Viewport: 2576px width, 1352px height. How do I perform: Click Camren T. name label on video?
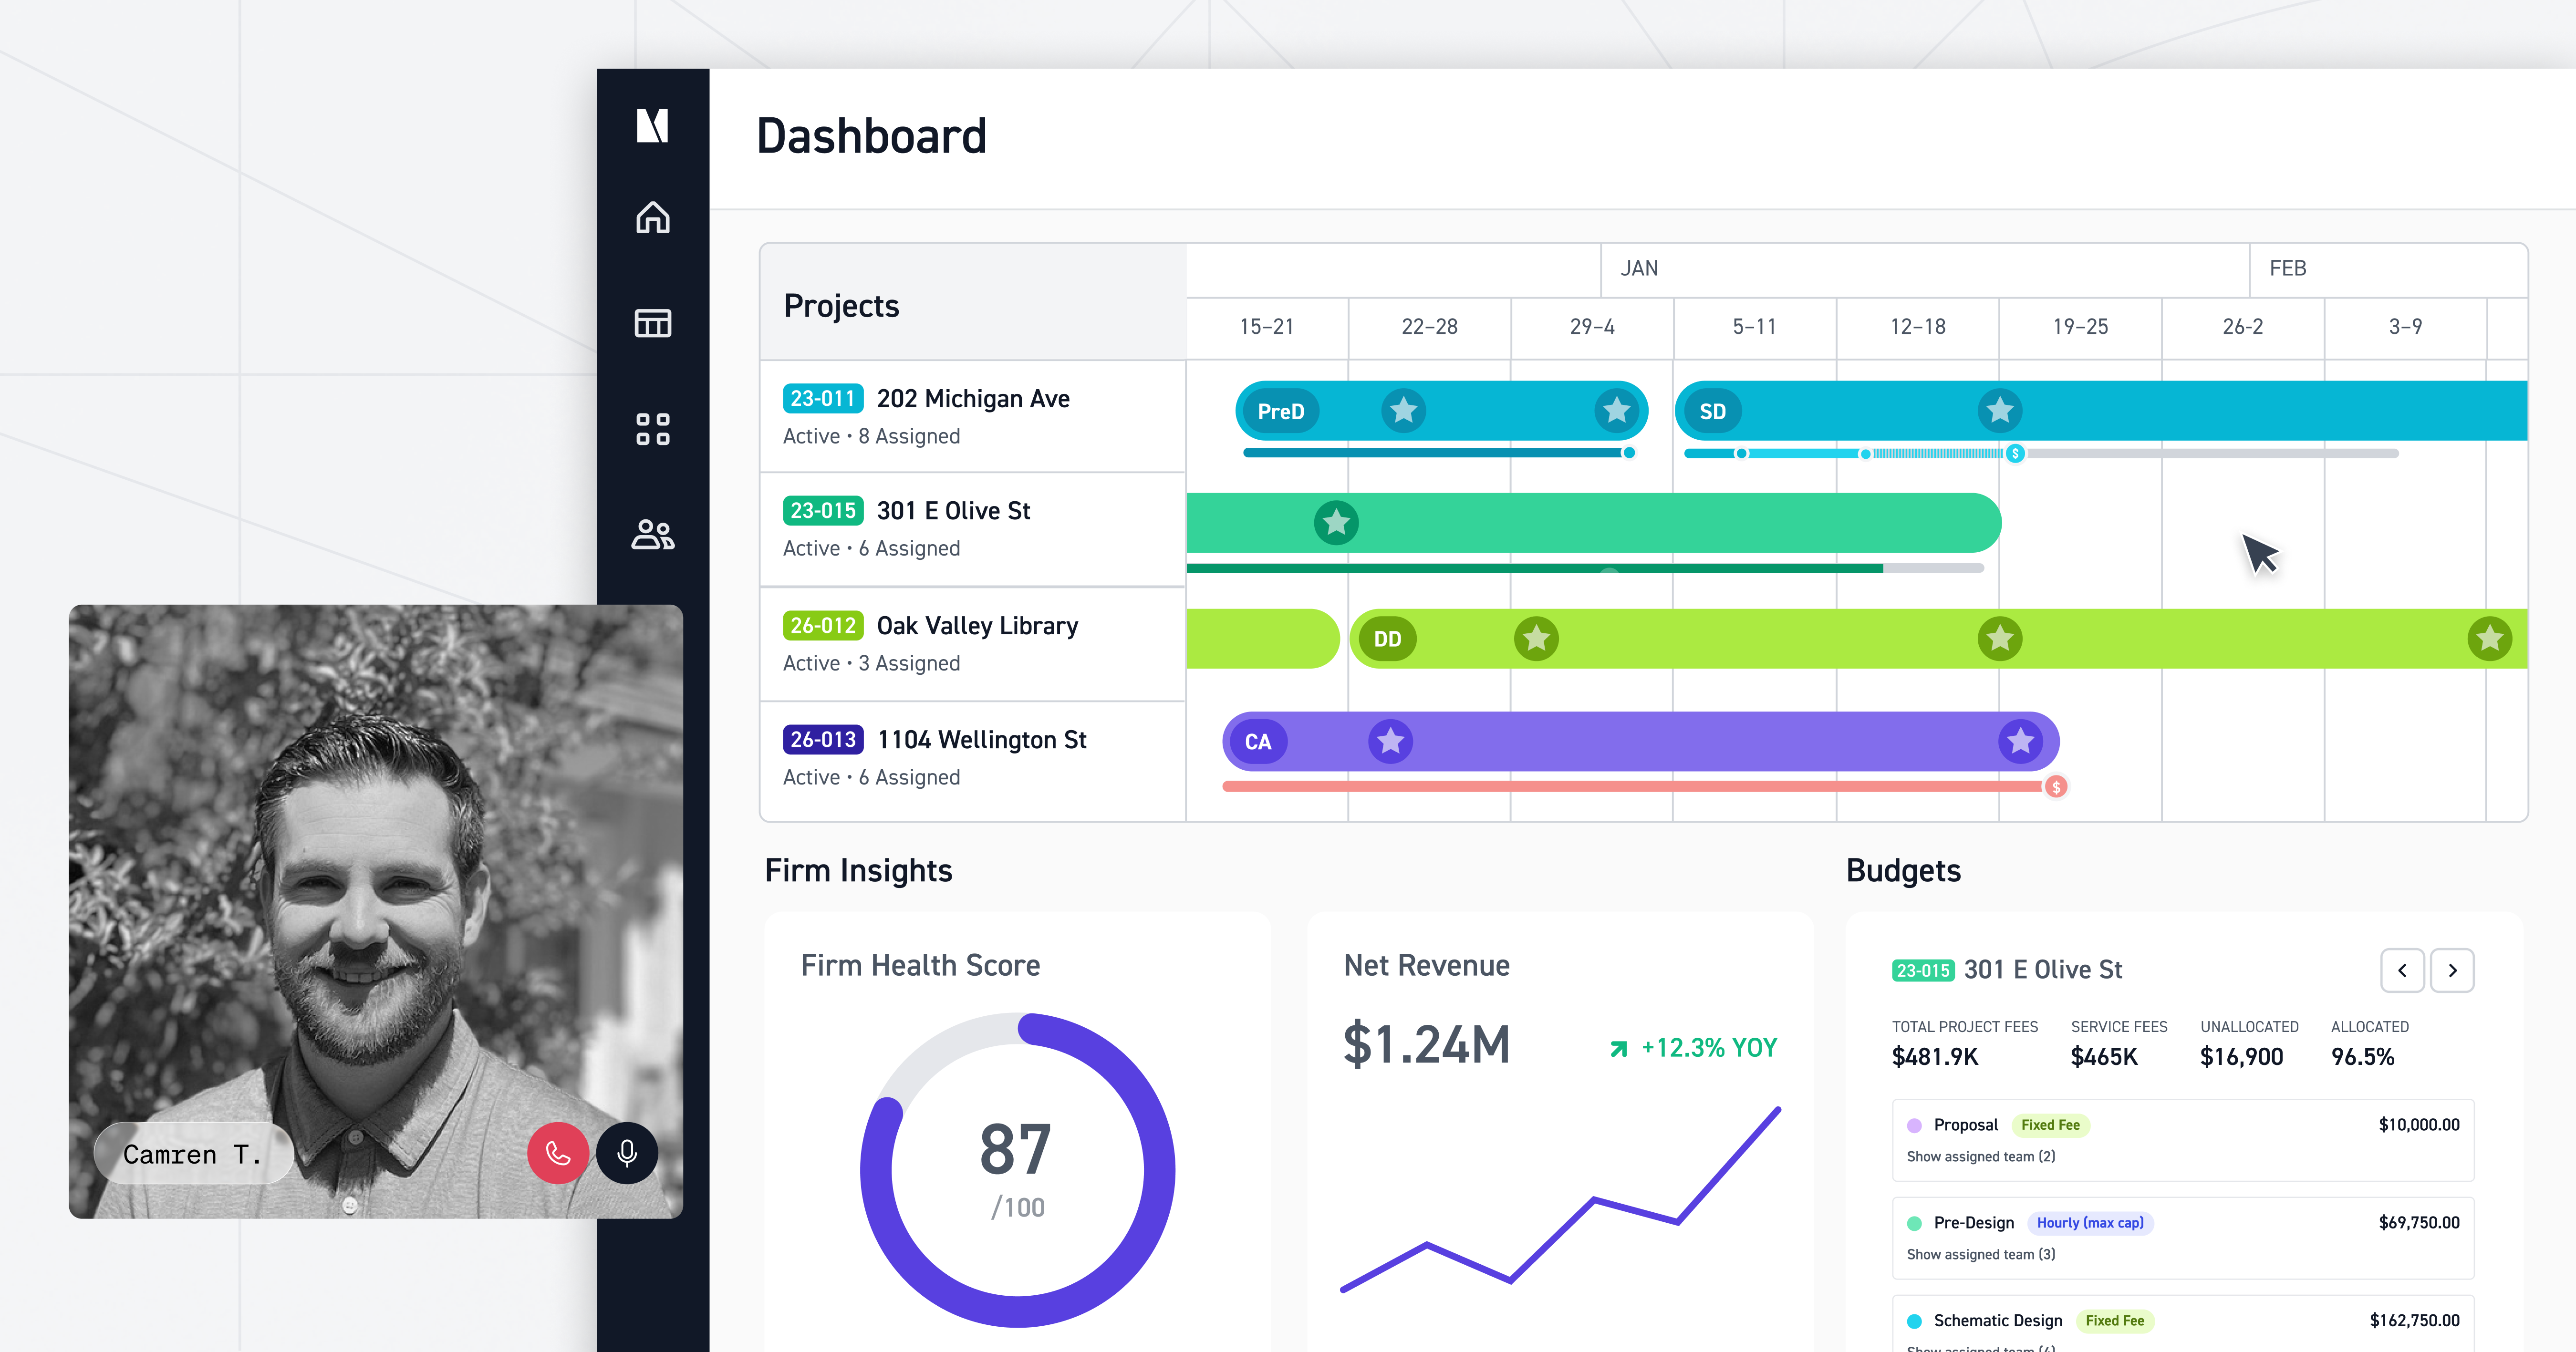pyautogui.click(x=193, y=1154)
